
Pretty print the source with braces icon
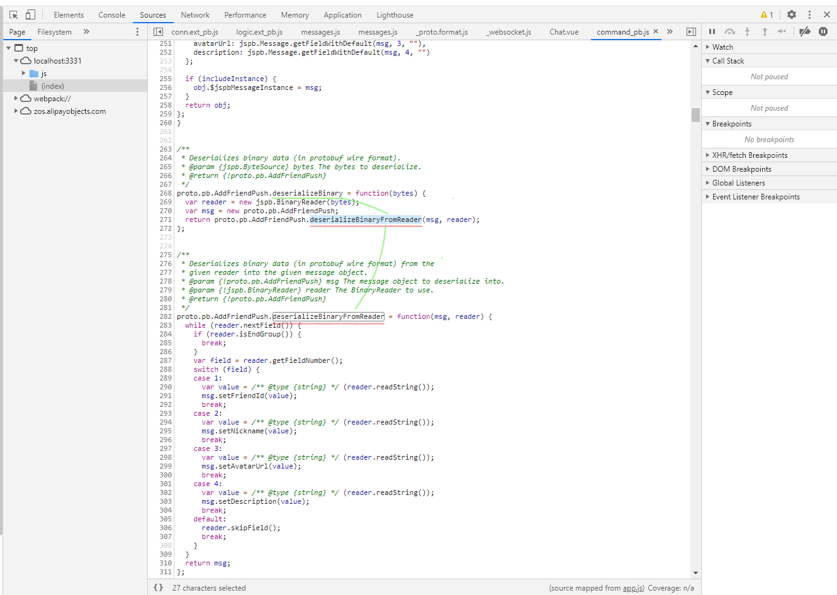pos(158,587)
